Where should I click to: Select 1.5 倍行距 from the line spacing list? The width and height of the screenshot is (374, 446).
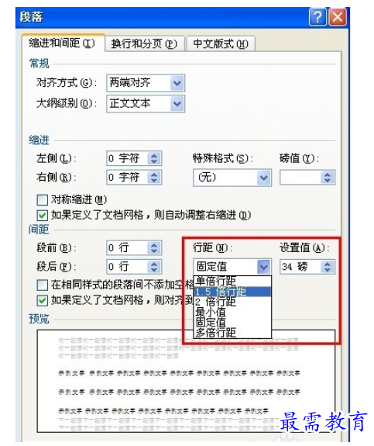(232, 292)
